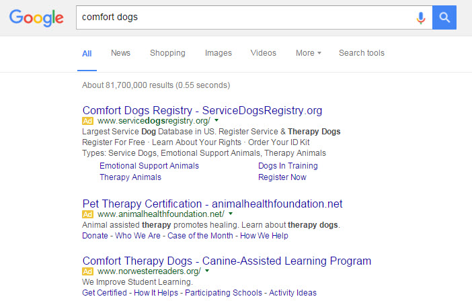Open Therapy Animals sitelink
The height and width of the screenshot is (307, 472).
(x=130, y=177)
